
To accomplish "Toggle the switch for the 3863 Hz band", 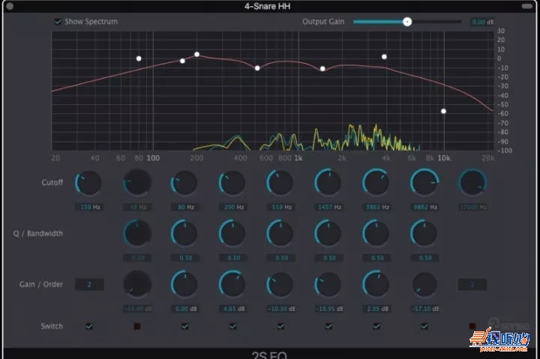I will coord(376,326).
